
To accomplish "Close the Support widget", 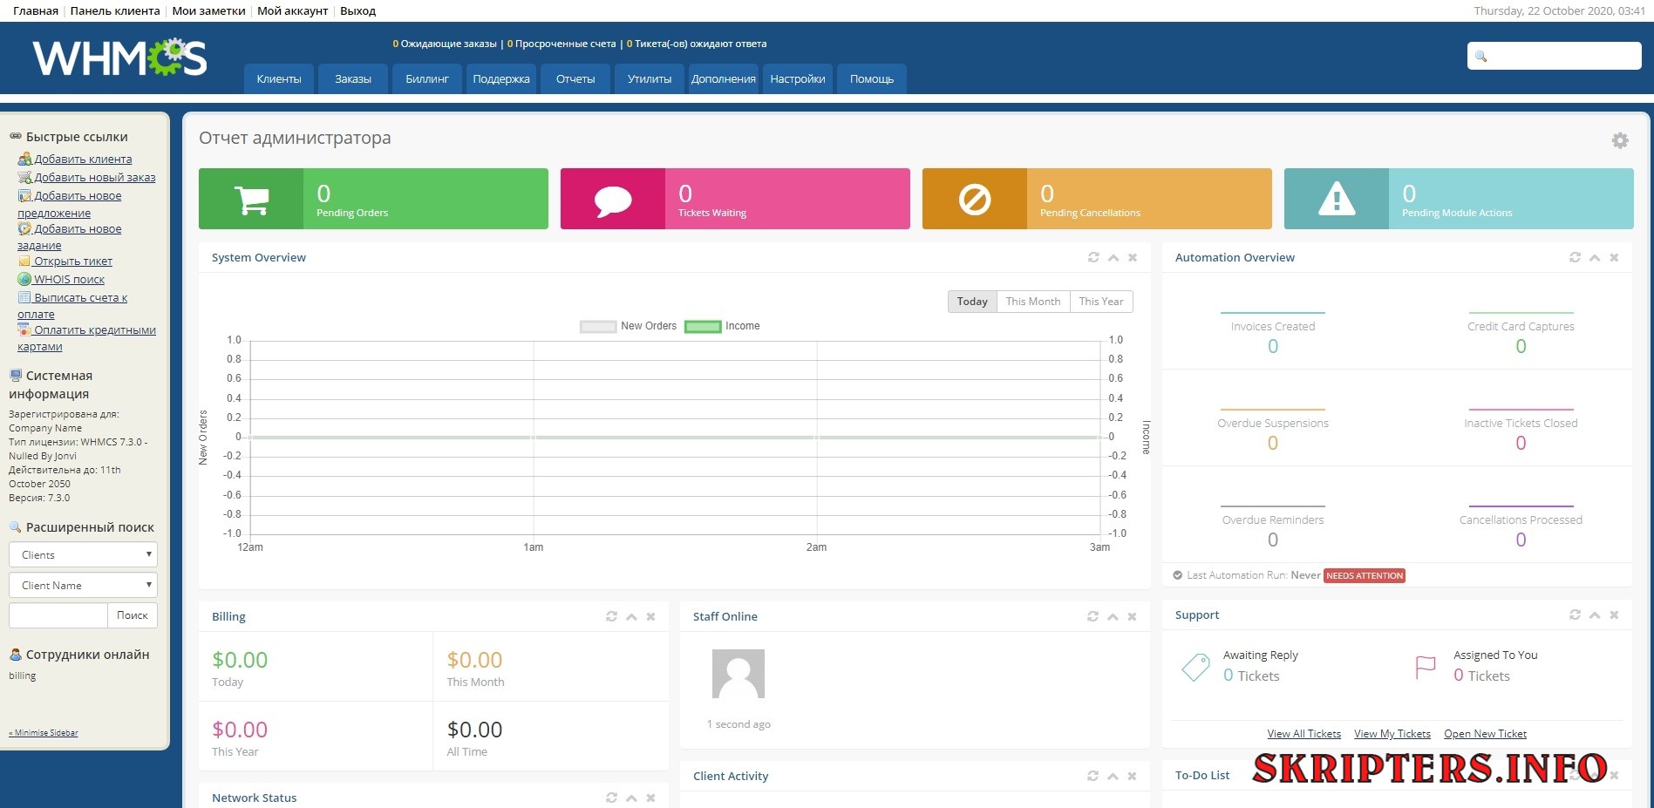I will point(1614,614).
